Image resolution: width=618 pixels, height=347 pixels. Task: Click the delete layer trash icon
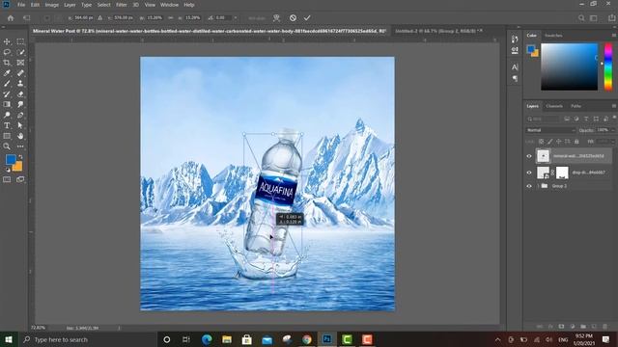pyautogui.click(x=604, y=326)
